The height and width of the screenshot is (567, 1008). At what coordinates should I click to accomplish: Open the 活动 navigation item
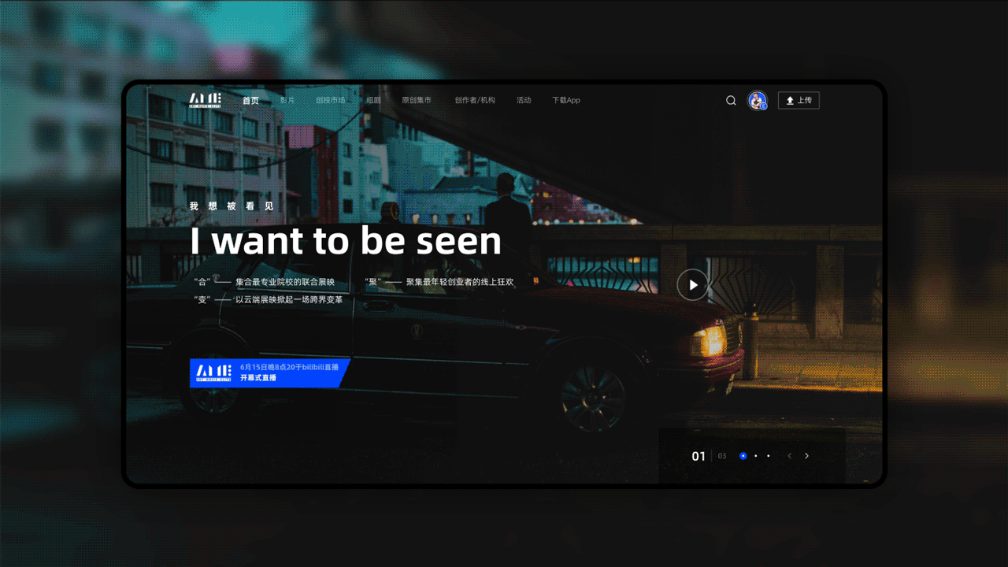click(x=524, y=100)
